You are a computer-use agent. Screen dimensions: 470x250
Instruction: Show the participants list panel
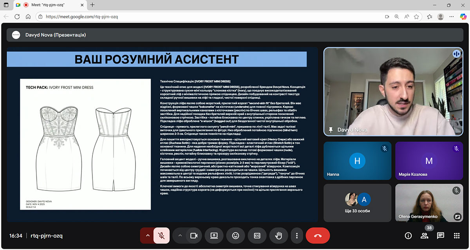coord(424,236)
